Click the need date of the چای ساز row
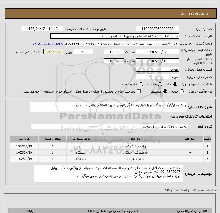 pyautogui.click(x=24, y=146)
